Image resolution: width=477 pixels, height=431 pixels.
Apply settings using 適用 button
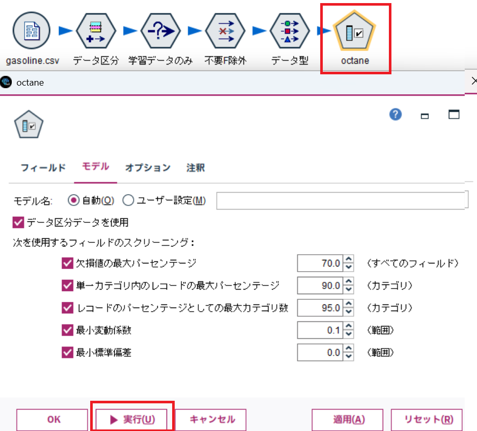coord(347,419)
